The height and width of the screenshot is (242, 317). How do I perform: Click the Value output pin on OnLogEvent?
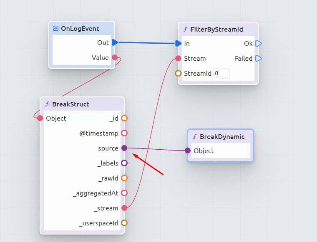click(x=114, y=58)
